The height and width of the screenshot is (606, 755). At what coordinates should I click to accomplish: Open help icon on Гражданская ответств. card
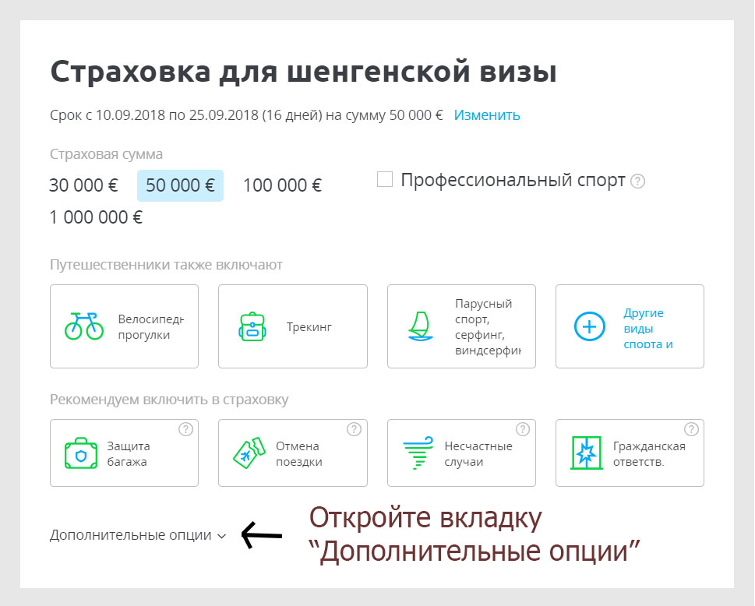coord(691,429)
